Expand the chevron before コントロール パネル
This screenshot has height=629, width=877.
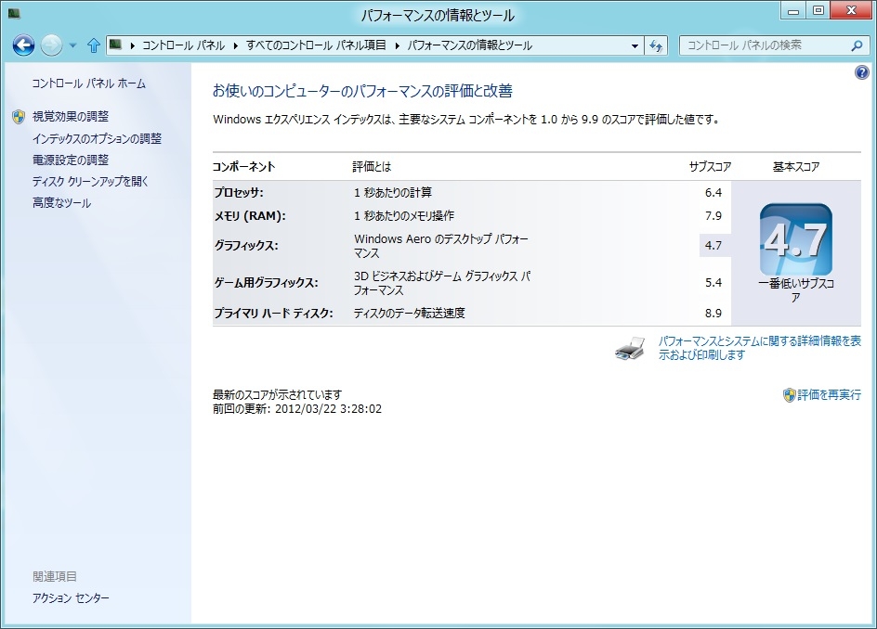132,45
